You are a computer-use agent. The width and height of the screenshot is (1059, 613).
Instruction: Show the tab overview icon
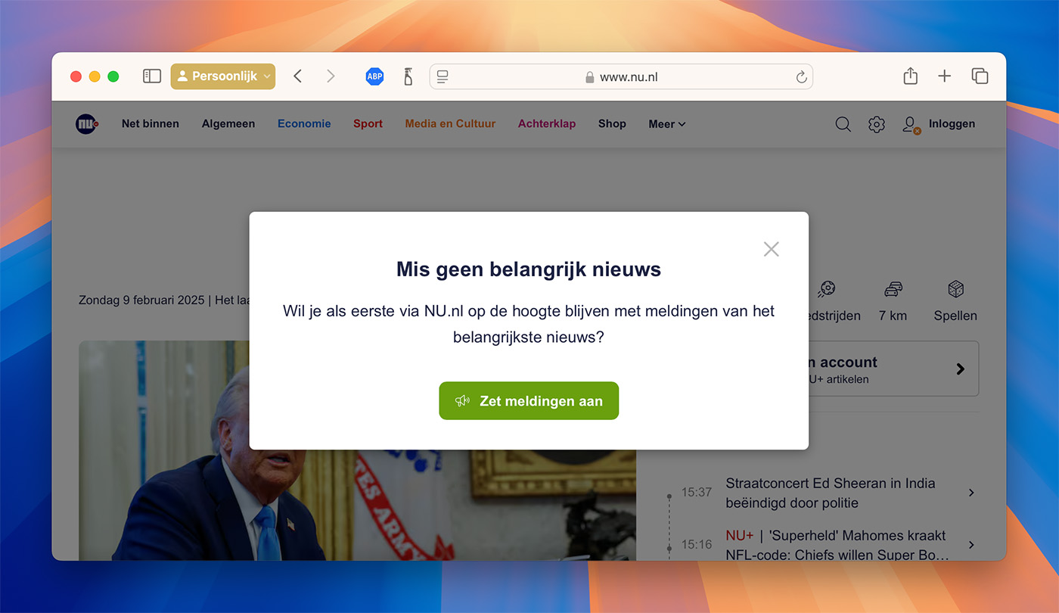[x=980, y=76]
